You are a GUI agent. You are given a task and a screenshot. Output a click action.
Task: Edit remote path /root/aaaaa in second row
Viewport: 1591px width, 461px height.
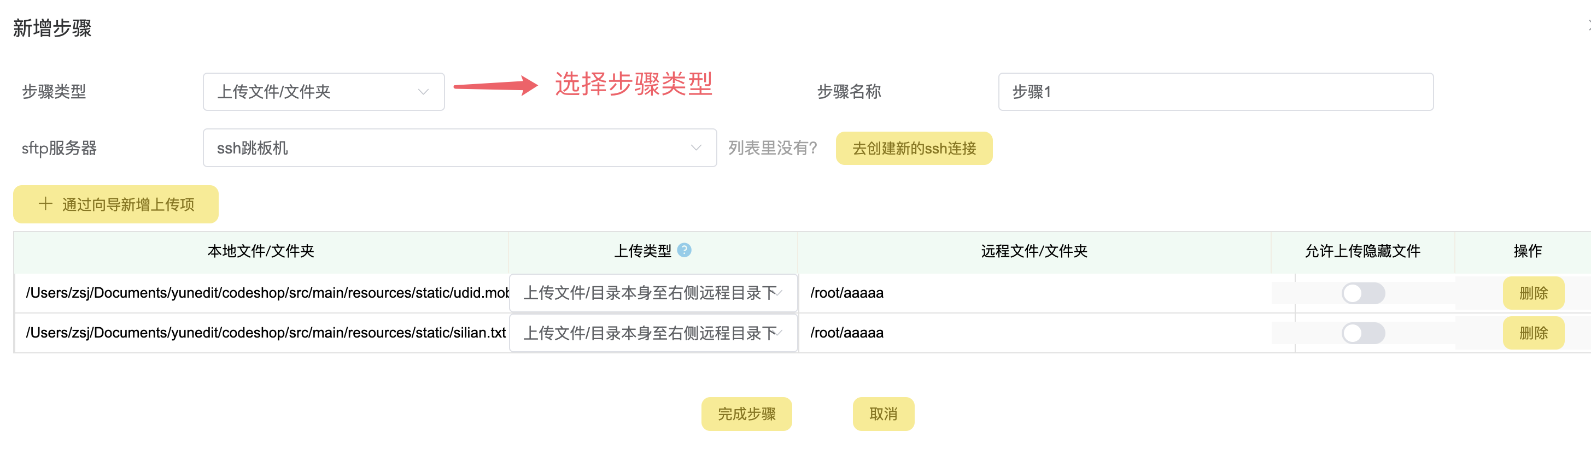pos(1033,333)
